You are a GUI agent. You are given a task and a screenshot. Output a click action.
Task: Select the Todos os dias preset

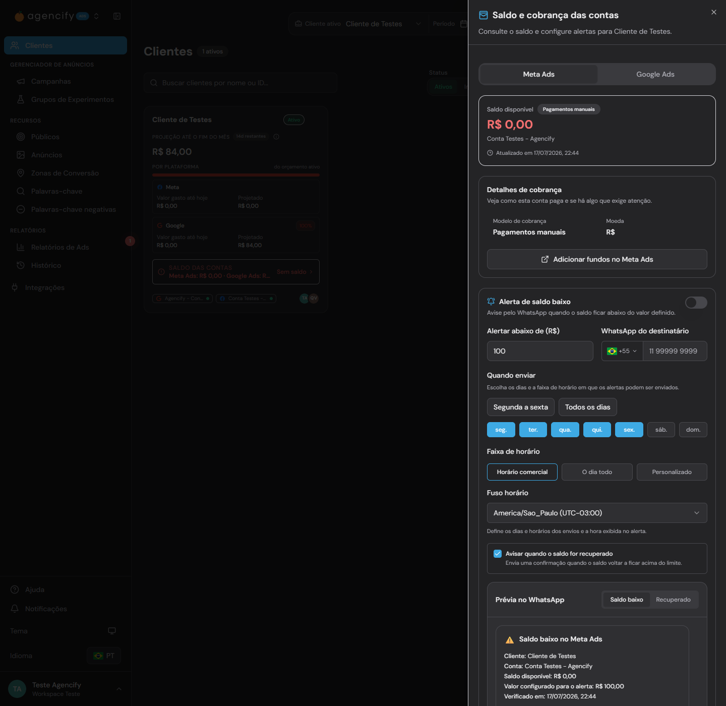coord(588,407)
